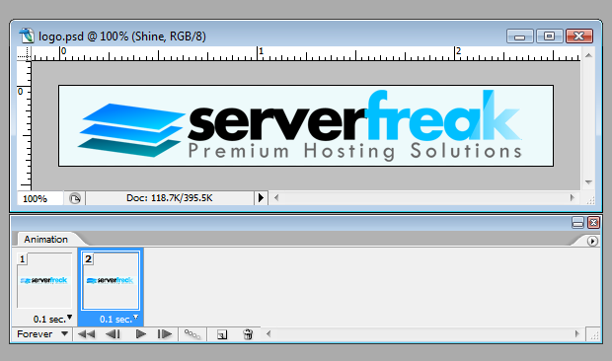Open the tween frames icon

pyautogui.click(x=192, y=334)
